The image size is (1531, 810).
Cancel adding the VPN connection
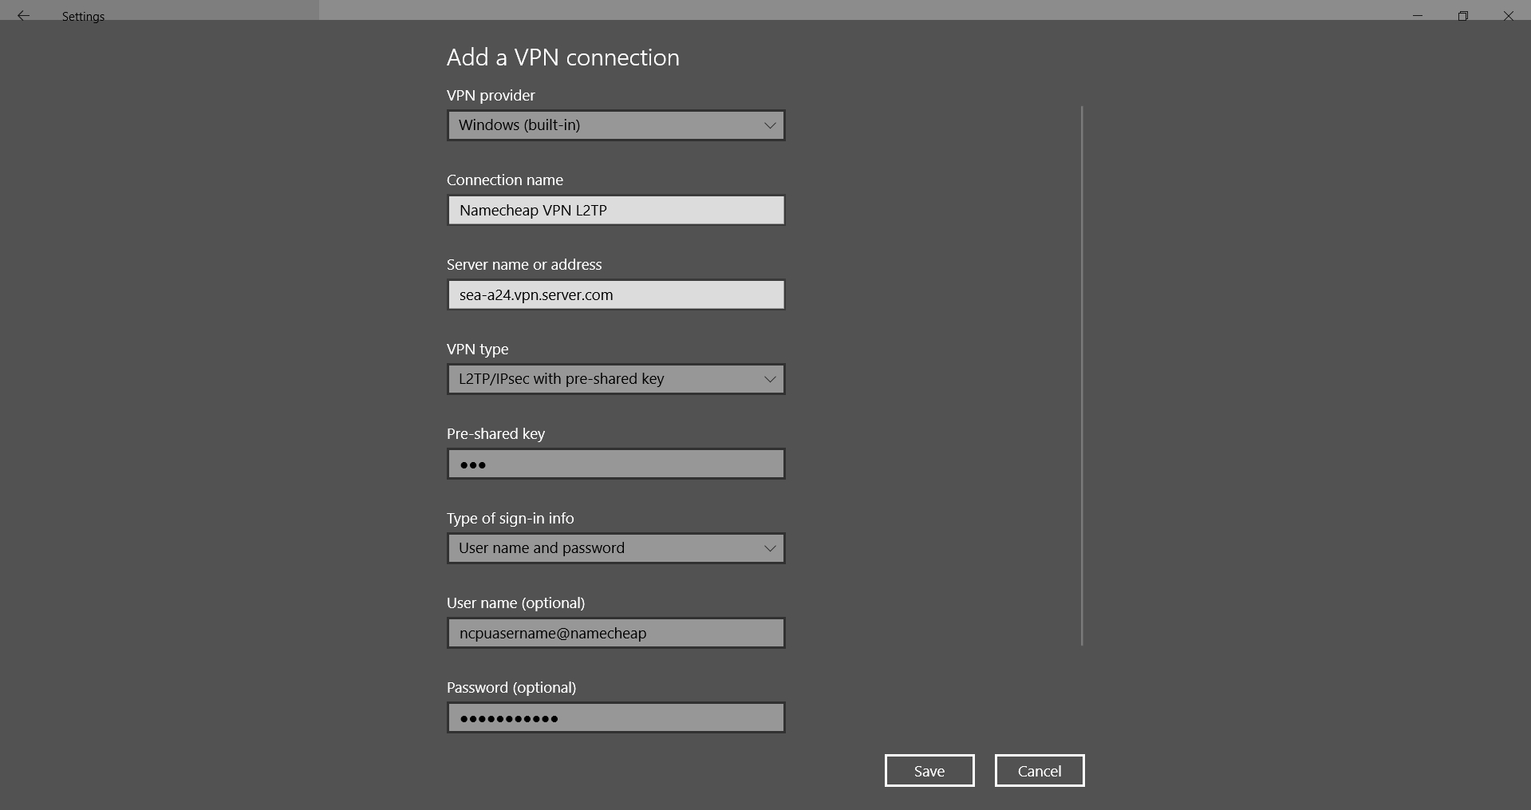(x=1040, y=771)
